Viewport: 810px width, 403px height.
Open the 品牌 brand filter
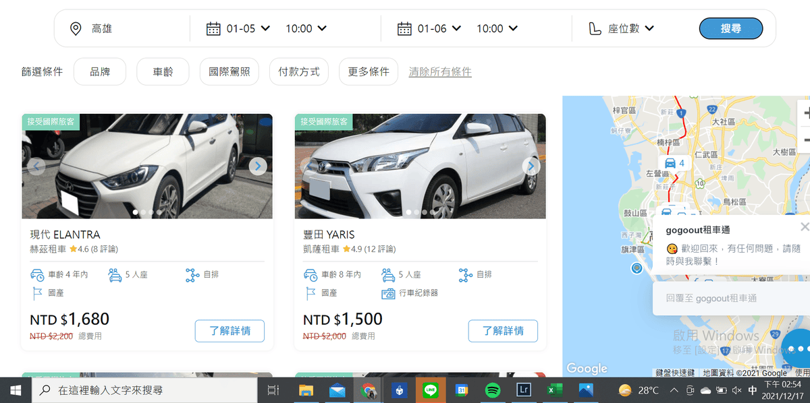100,71
